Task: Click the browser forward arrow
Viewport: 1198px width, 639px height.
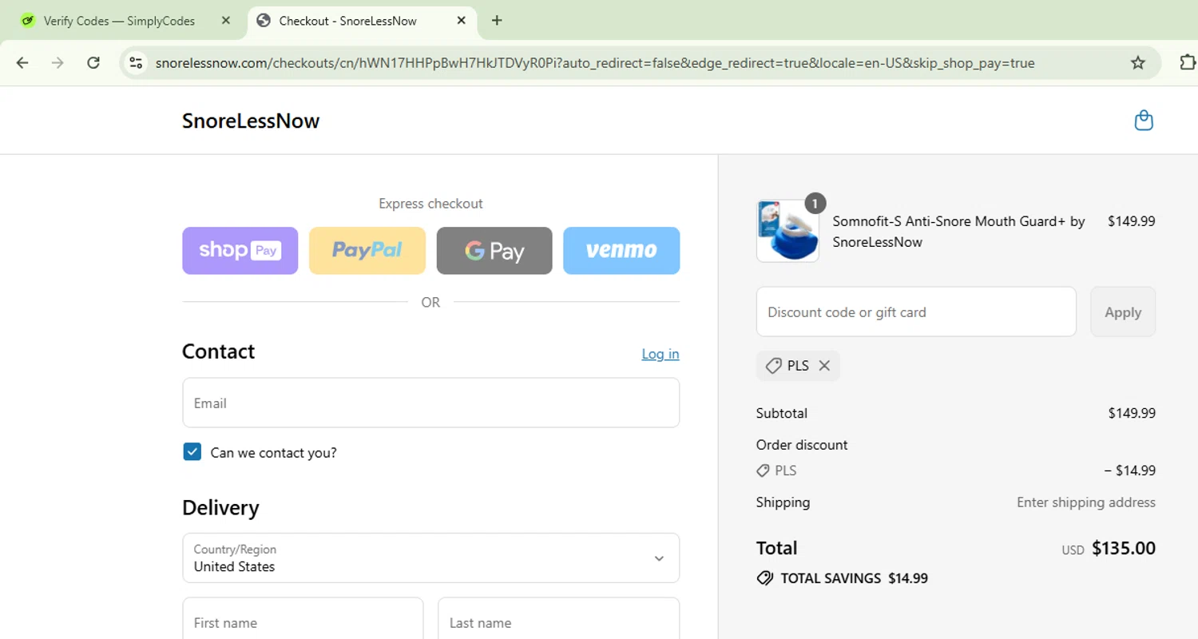Action: click(58, 62)
